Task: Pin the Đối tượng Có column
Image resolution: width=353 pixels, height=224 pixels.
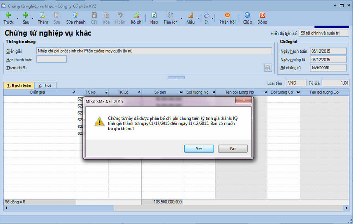Action: tap(298, 92)
